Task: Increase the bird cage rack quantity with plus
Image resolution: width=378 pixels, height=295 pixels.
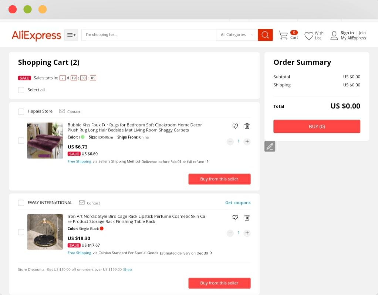Action: [x=247, y=233]
